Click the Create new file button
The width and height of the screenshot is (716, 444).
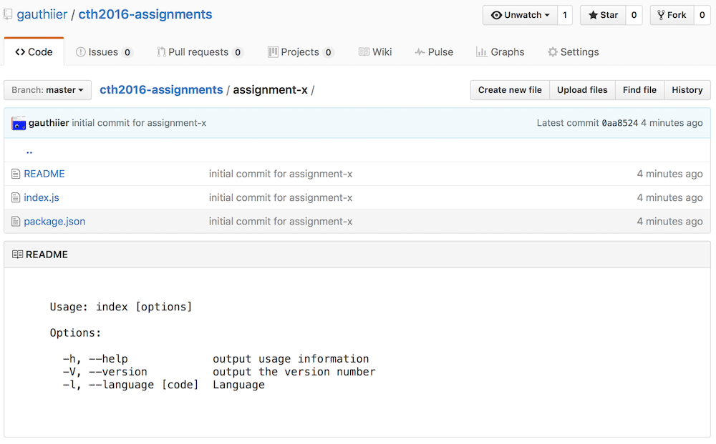510,90
